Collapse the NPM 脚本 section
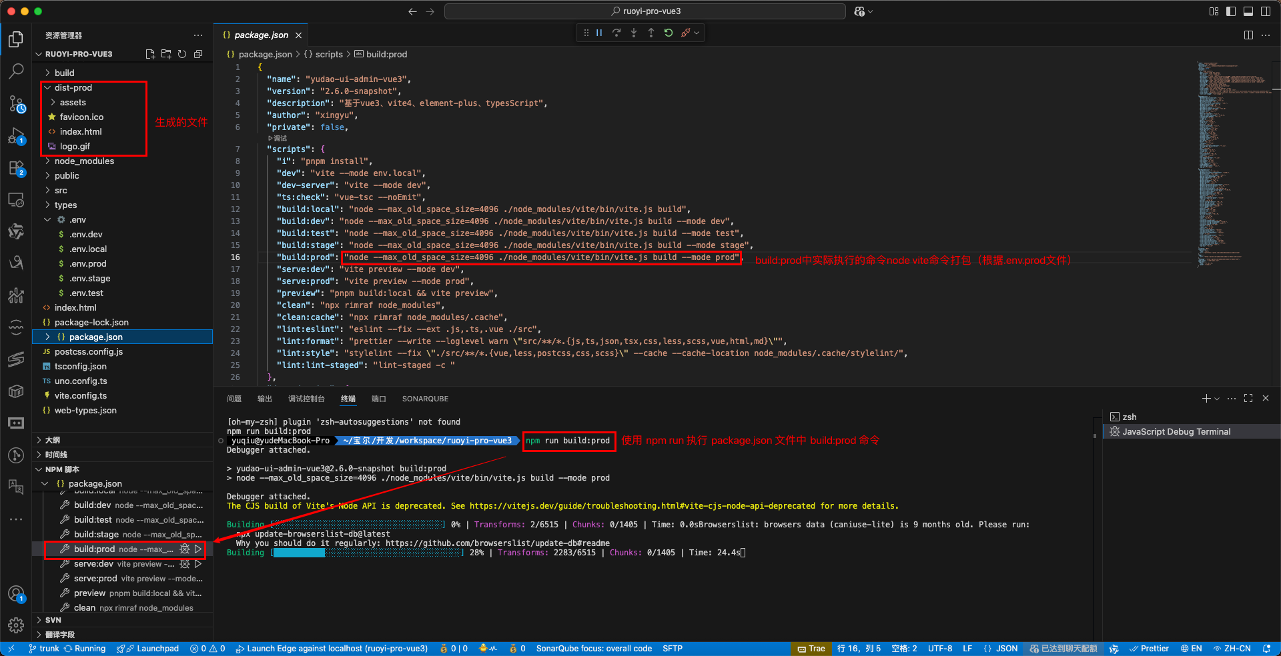The image size is (1281, 656). click(123, 469)
